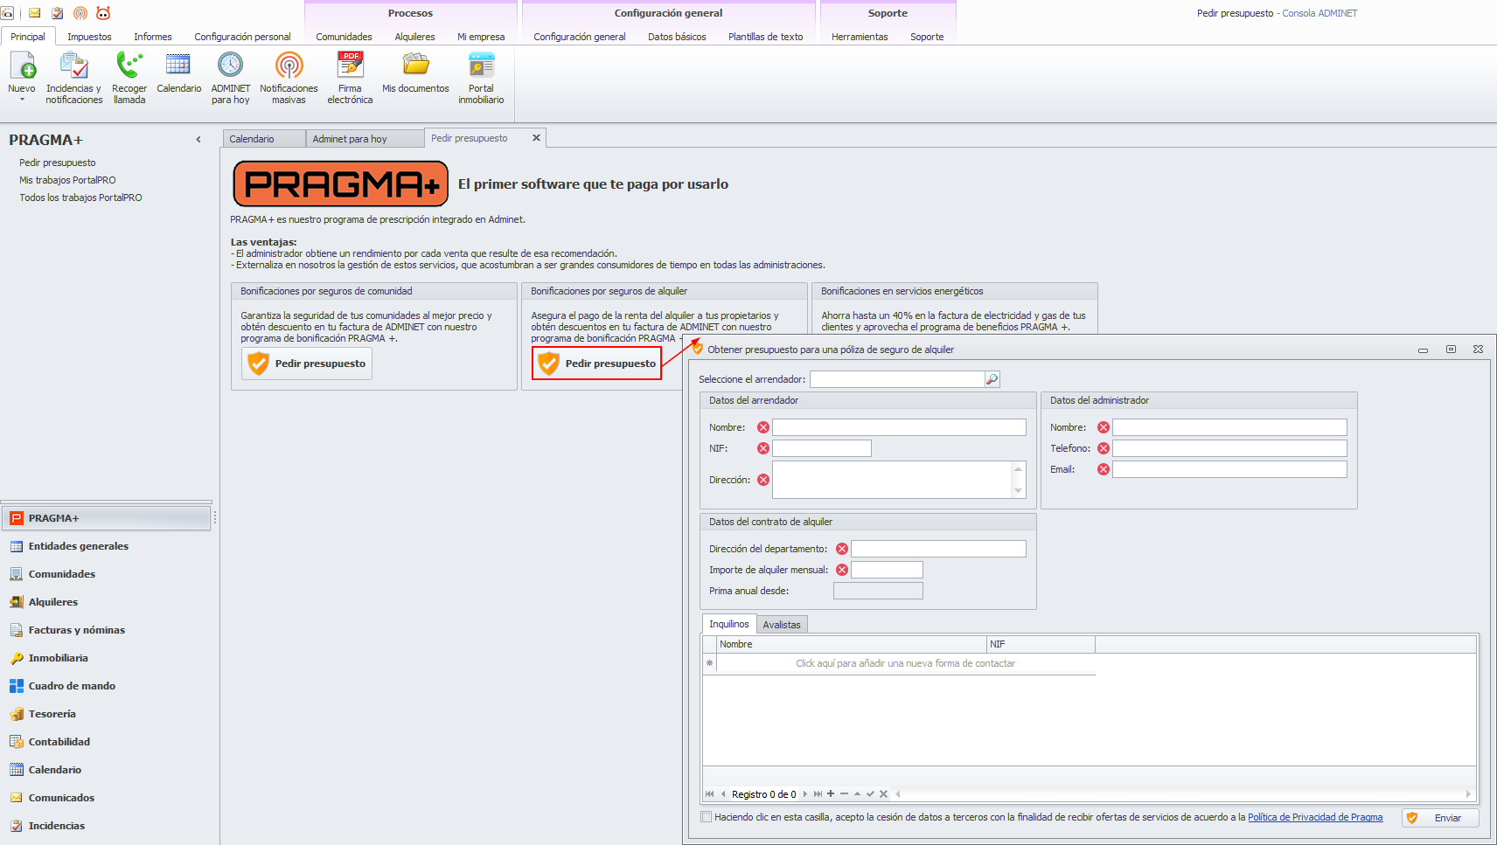Click the administrador Telefono input field
This screenshot has height=845, width=1497.
click(x=1229, y=448)
